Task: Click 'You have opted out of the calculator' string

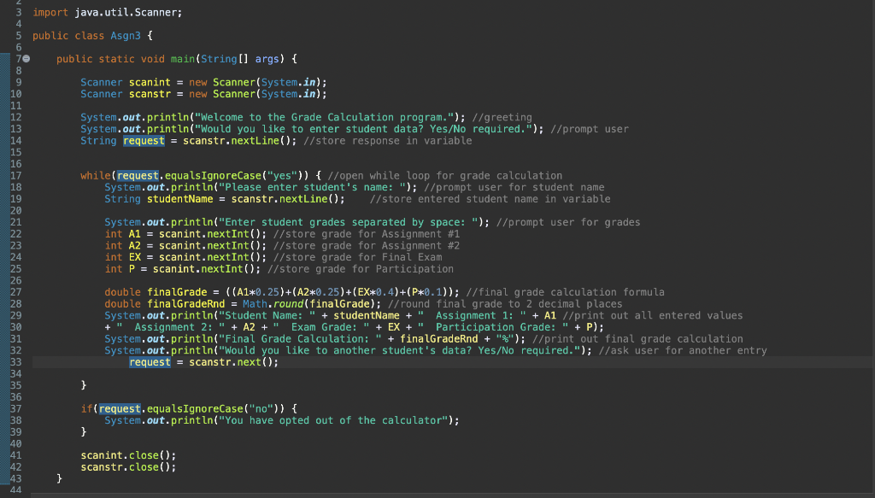Action: click(333, 421)
